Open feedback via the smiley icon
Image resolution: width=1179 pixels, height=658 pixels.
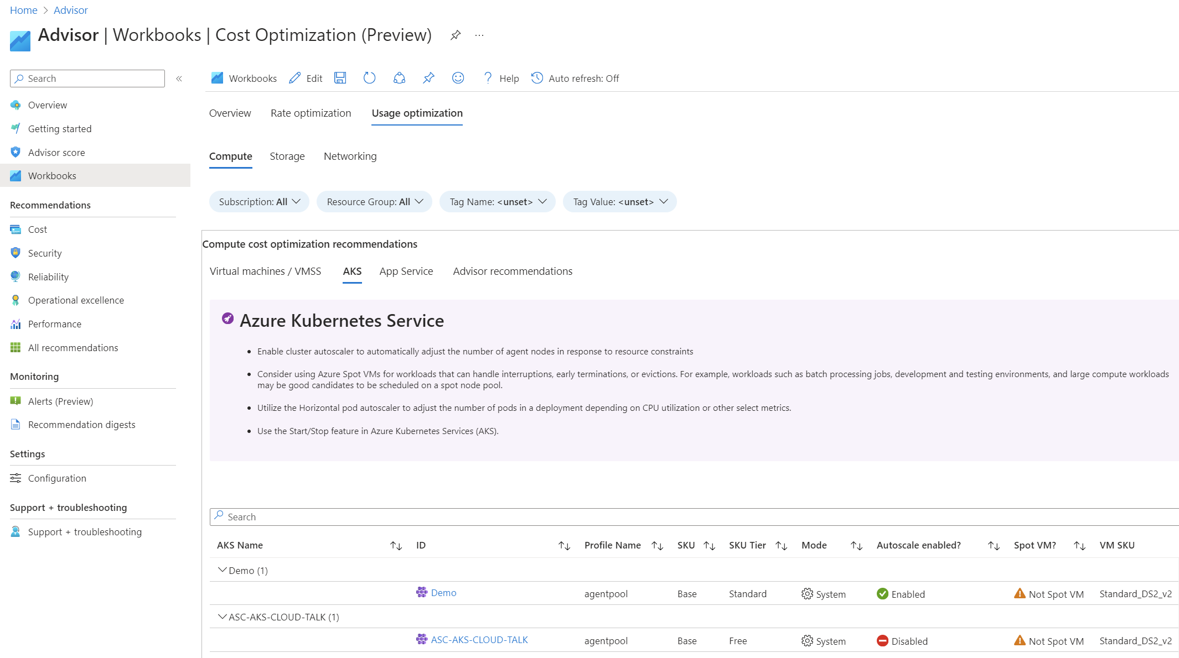coord(458,78)
